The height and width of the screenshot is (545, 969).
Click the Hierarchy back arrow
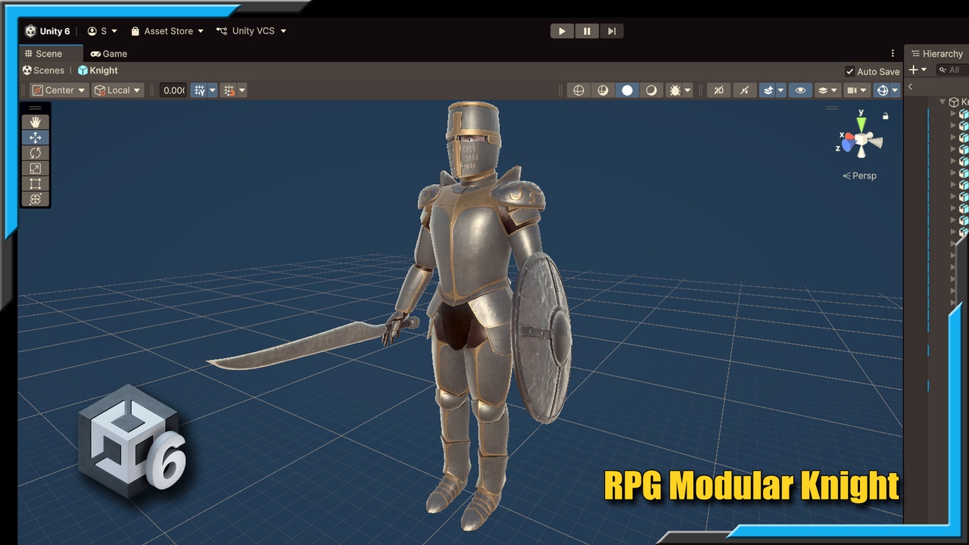pyautogui.click(x=910, y=87)
